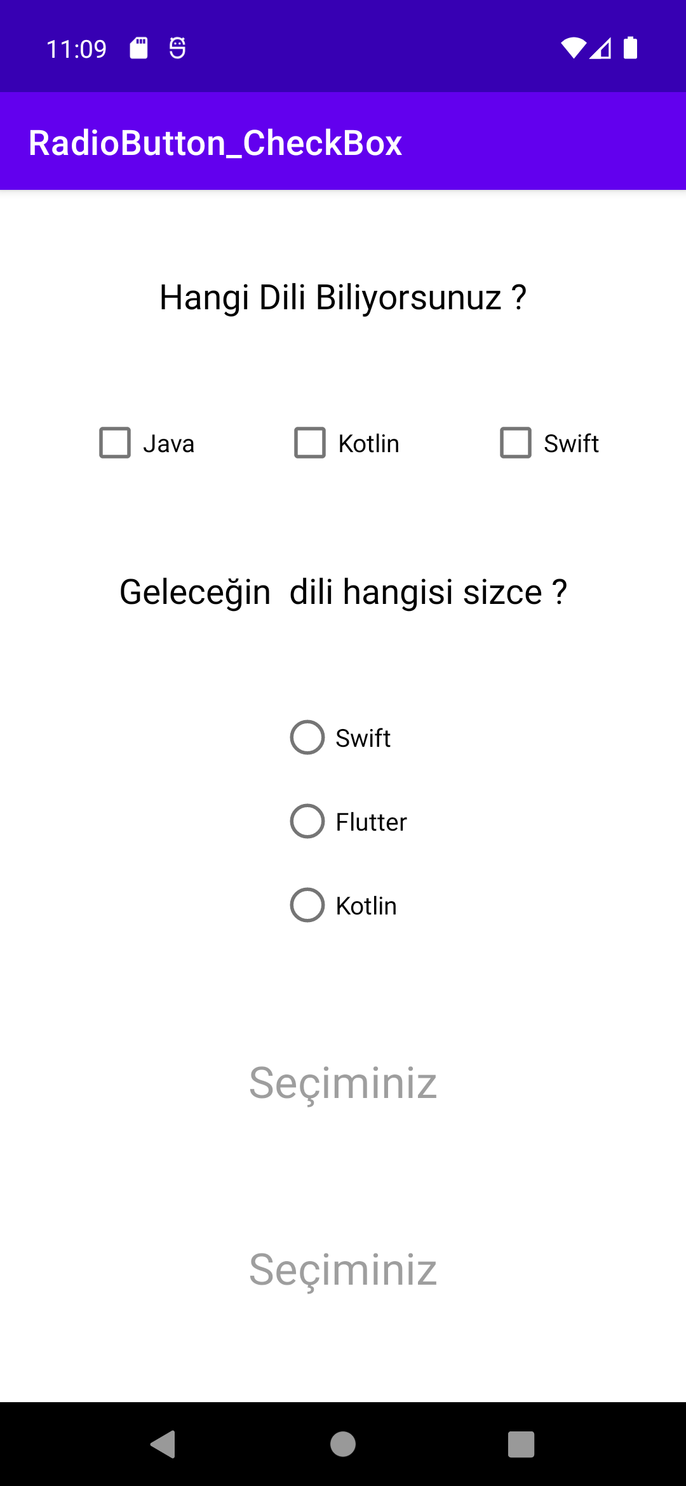Select the Kotlin radio button
The width and height of the screenshot is (686, 1486).
coord(307,906)
